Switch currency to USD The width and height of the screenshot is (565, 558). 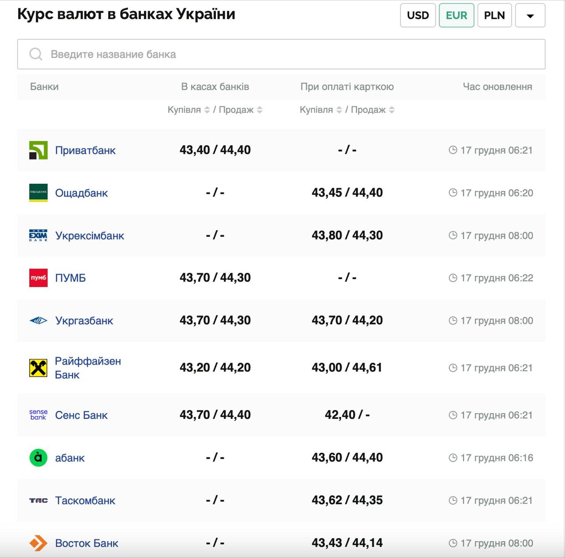[418, 15]
